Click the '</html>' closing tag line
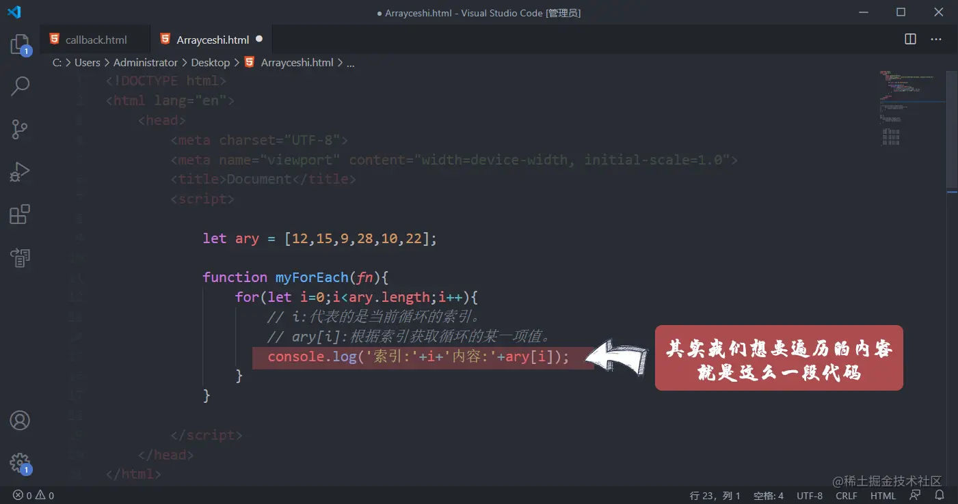This screenshot has width=958, height=504. point(134,473)
